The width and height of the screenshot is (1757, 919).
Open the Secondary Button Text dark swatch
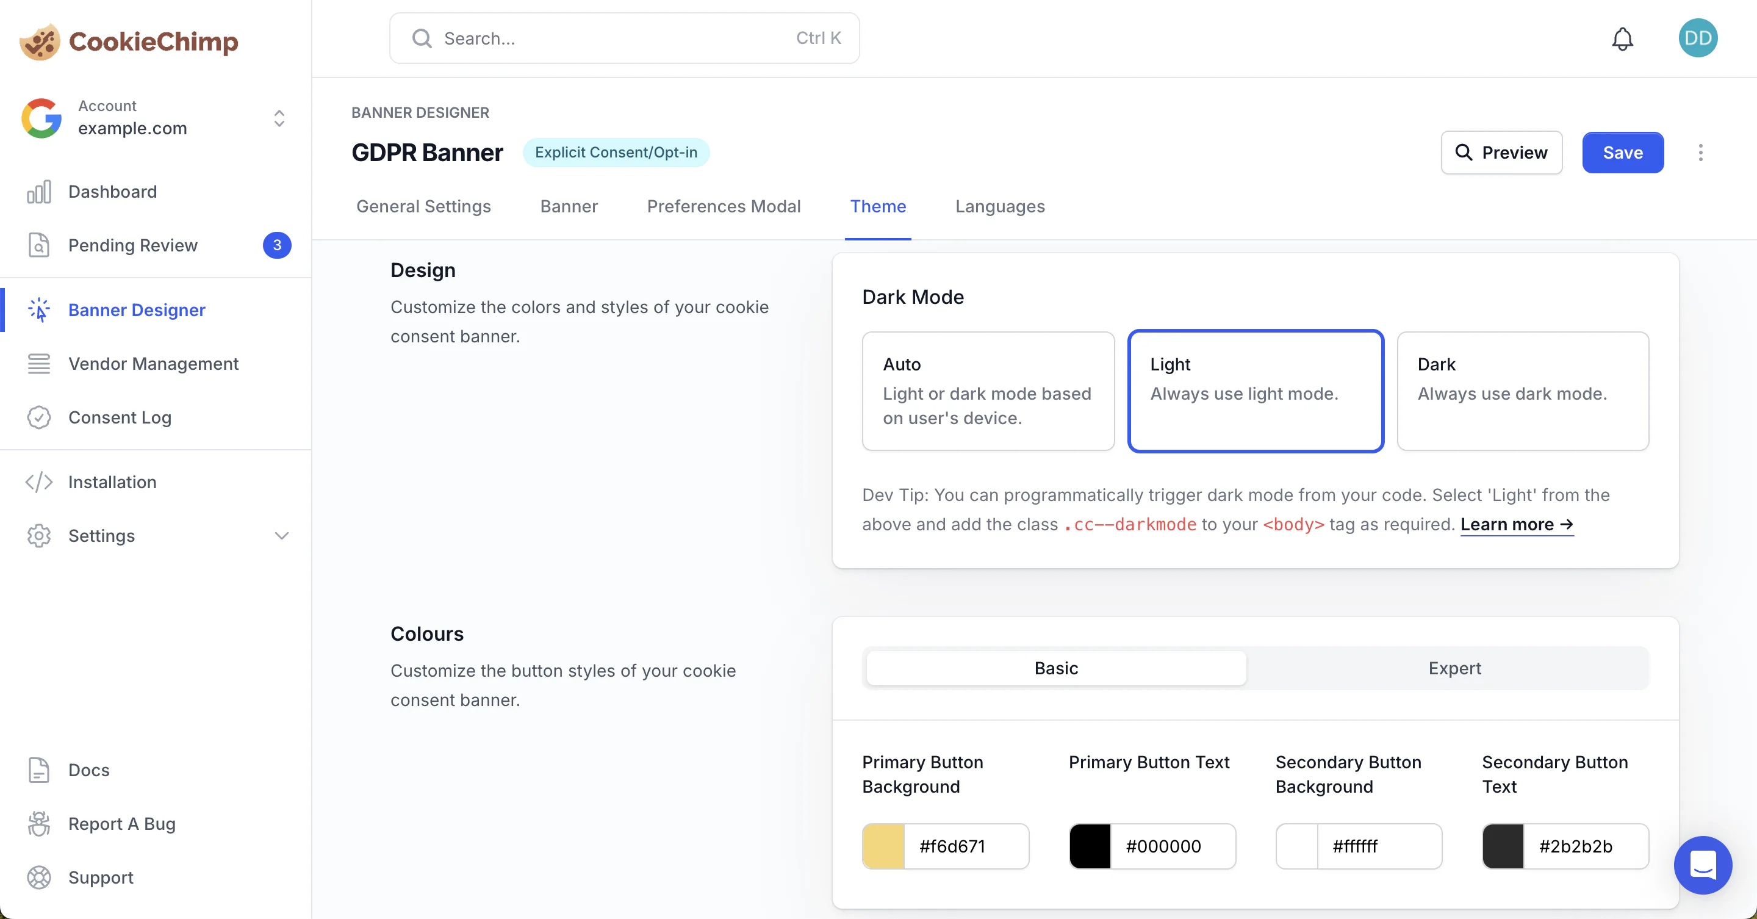[x=1503, y=846]
